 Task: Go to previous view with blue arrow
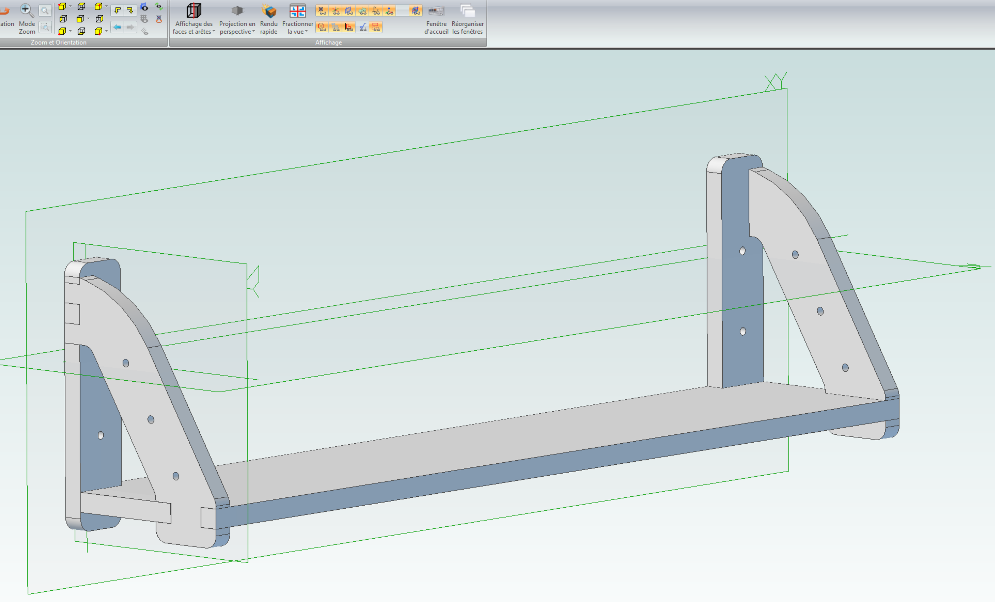pyautogui.click(x=117, y=27)
